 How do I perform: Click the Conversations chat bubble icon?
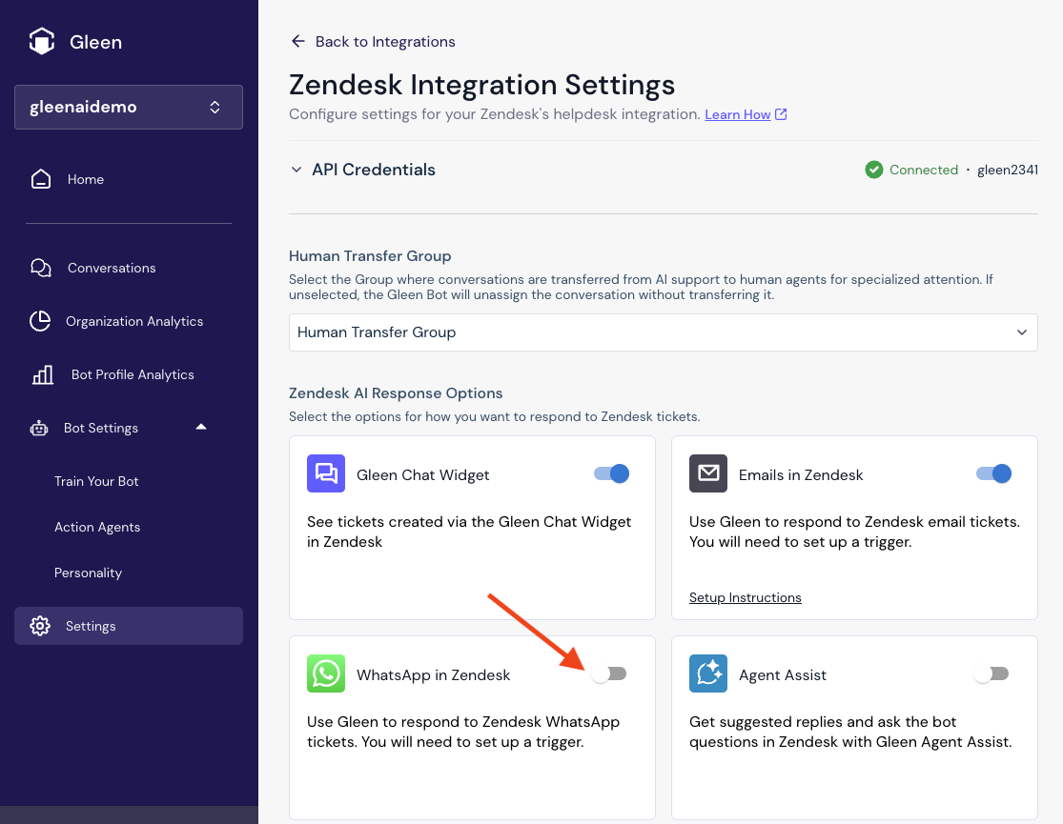coord(41,268)
